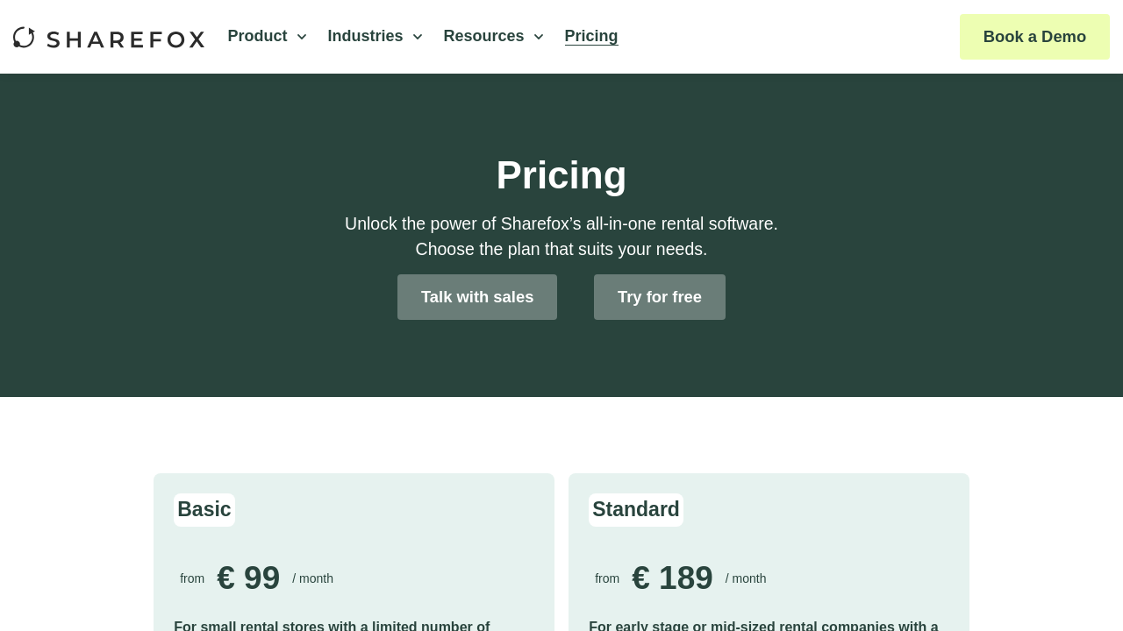Screen dimensions: 1123x631
Task: Click the € 99 price on Basic
Action: (248, 578)
